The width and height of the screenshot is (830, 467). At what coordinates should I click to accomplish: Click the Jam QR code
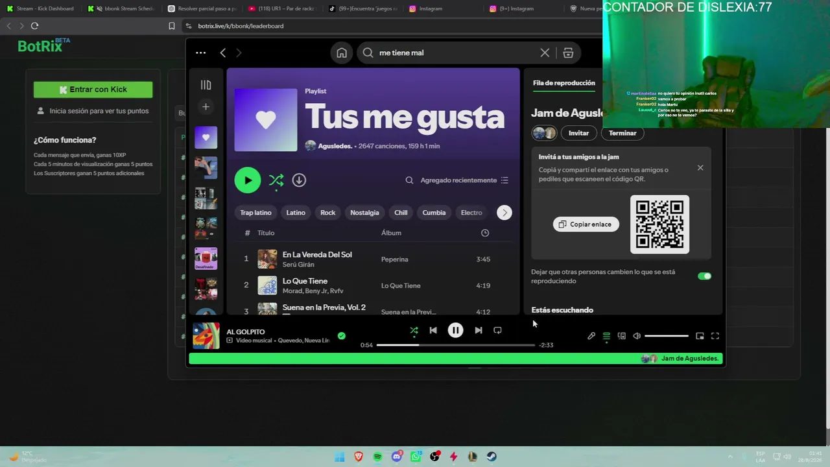(659, 224)
